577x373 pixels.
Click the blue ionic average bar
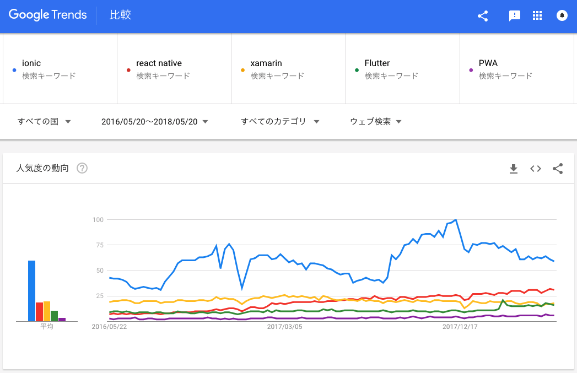pos(32,291)
